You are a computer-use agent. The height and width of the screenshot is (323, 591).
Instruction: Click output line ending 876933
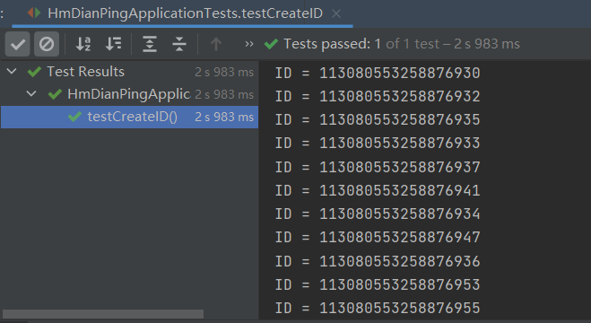point(378,143)
